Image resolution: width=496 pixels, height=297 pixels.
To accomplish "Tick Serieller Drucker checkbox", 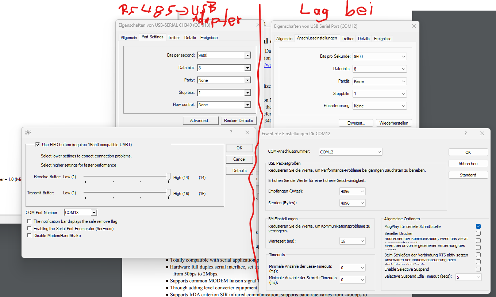I will coord(478,233).
